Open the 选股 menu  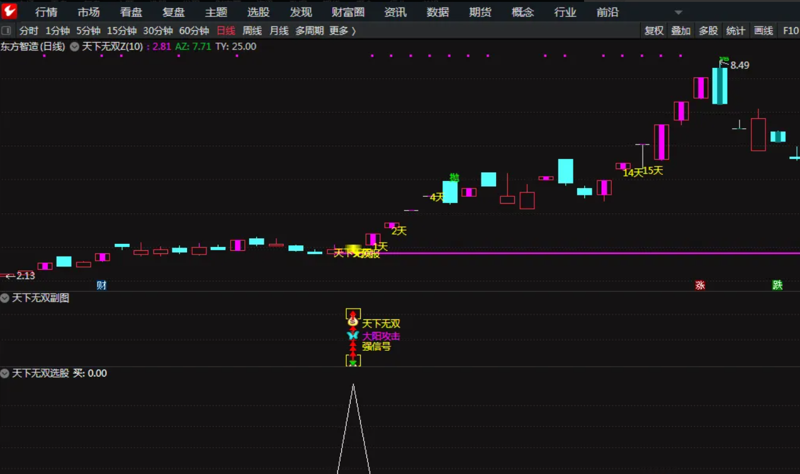coord(258,11)
